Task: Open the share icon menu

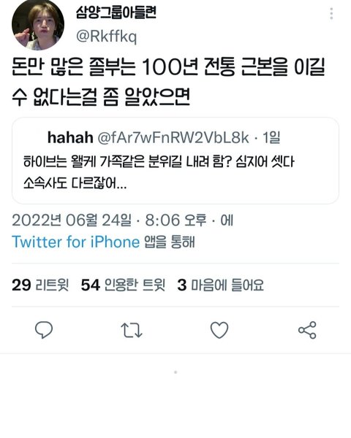Action: click(x=307, y=330)
